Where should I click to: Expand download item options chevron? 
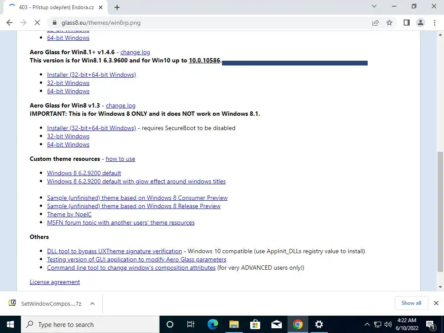92,304
